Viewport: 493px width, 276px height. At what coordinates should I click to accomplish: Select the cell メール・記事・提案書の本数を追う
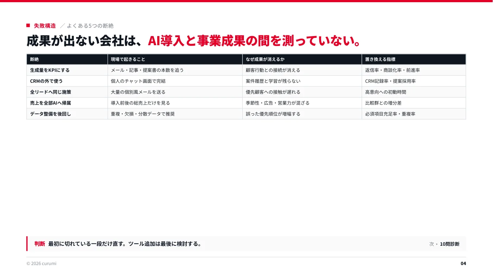click(x=175, y=70)
